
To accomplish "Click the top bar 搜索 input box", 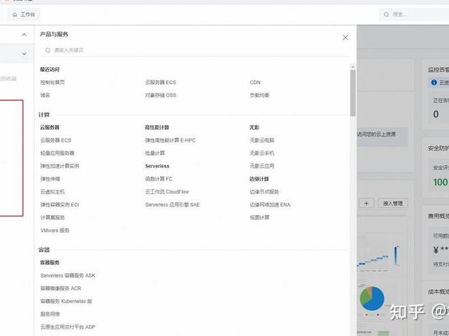I will click(414, 15).
